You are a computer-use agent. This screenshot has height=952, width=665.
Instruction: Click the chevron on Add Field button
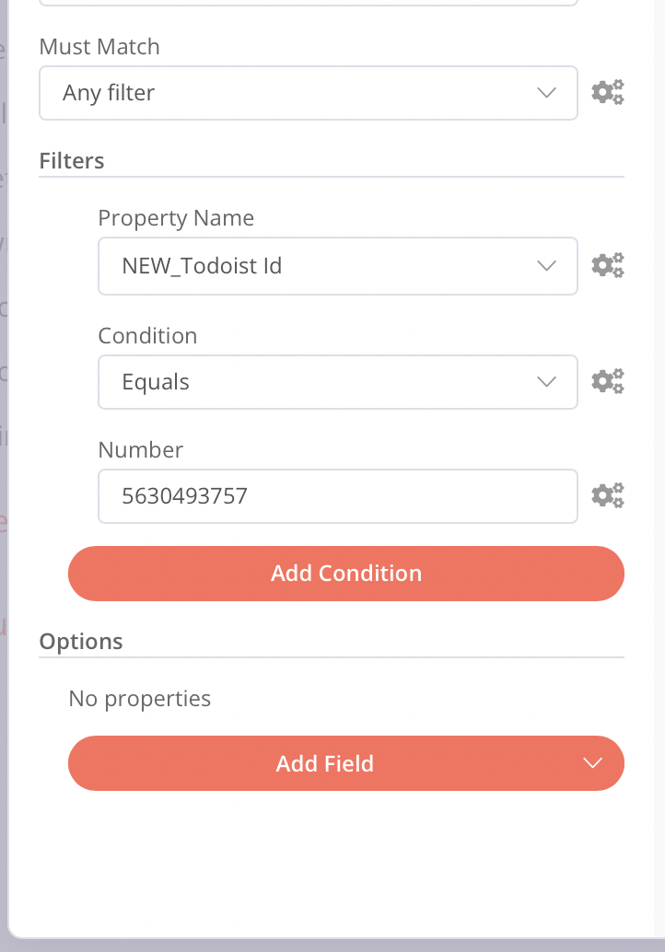tap(592, 763)
